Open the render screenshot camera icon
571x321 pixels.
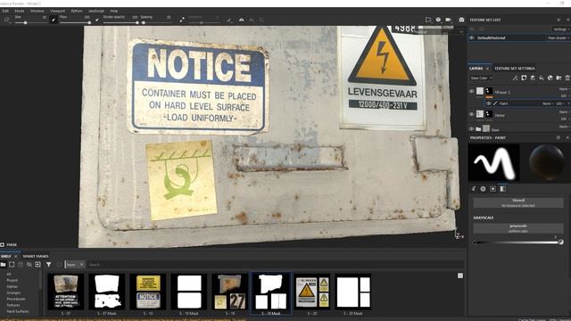(x=461, y=20)
